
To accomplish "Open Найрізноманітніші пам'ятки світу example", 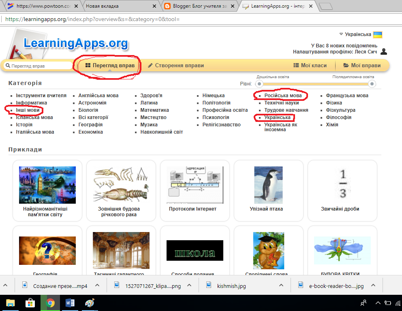I will coord(47,191).
